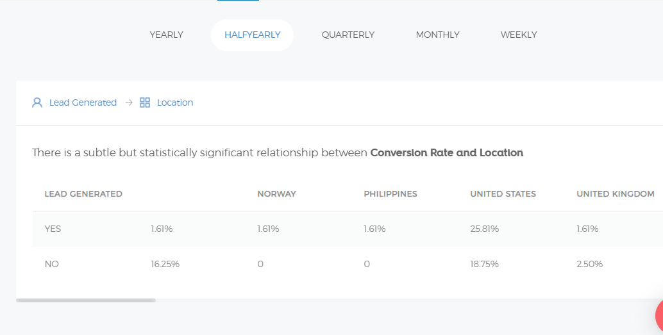Select the NO row label
This screenshot has width=663, height=335.
coord(52,264)
